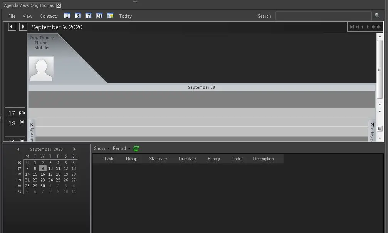Open the Show dropdown
388x233 pixels.
coord(101,148)
